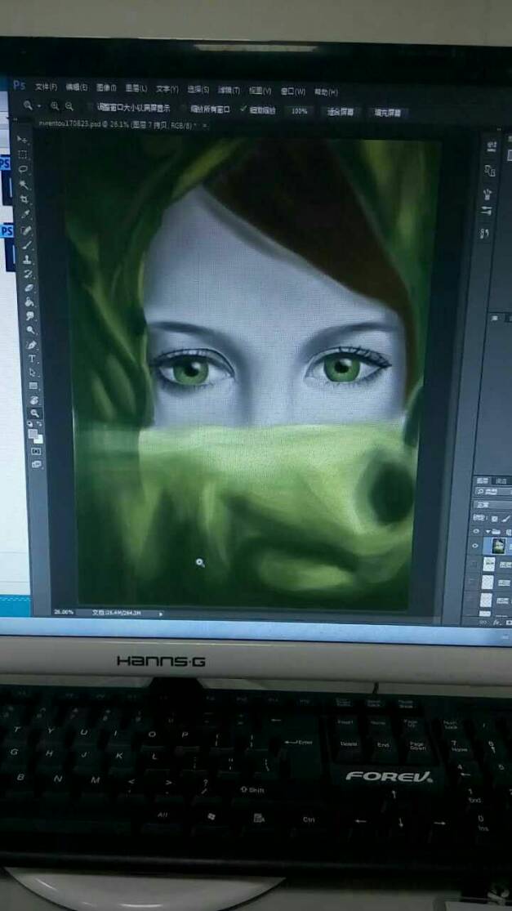Select the Pen tool
Image resolution: width=512 pixels, height=911 pixels.
pyautogui.click(x=31, y=345)
